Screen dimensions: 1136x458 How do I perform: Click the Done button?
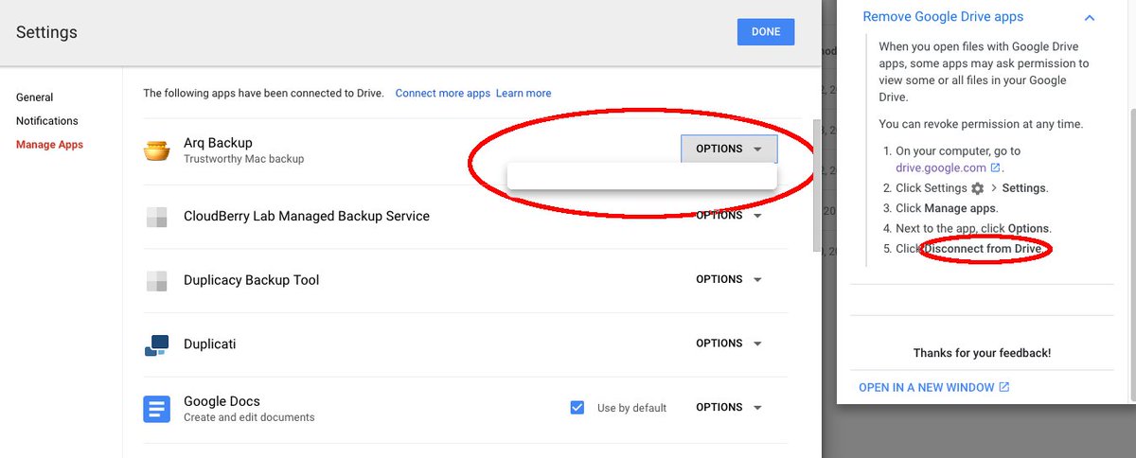point(766,31)
